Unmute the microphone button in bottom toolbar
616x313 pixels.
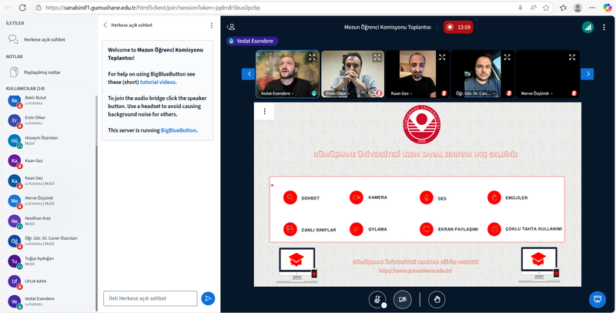point(377,300)
